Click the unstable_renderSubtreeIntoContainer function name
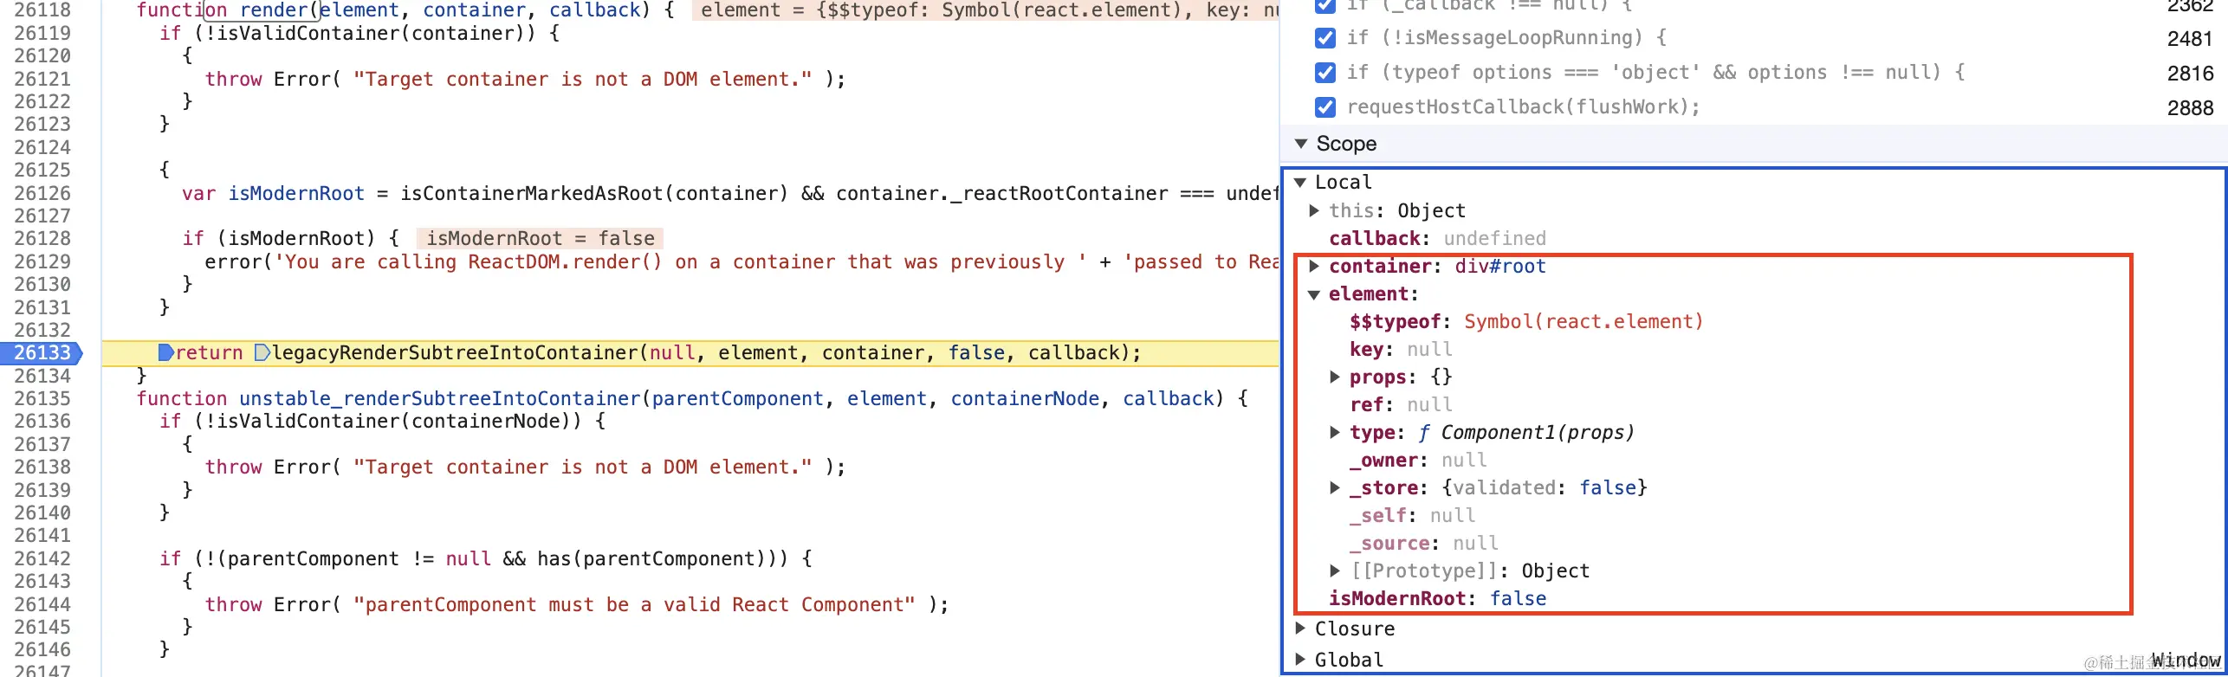 (439, 398)
